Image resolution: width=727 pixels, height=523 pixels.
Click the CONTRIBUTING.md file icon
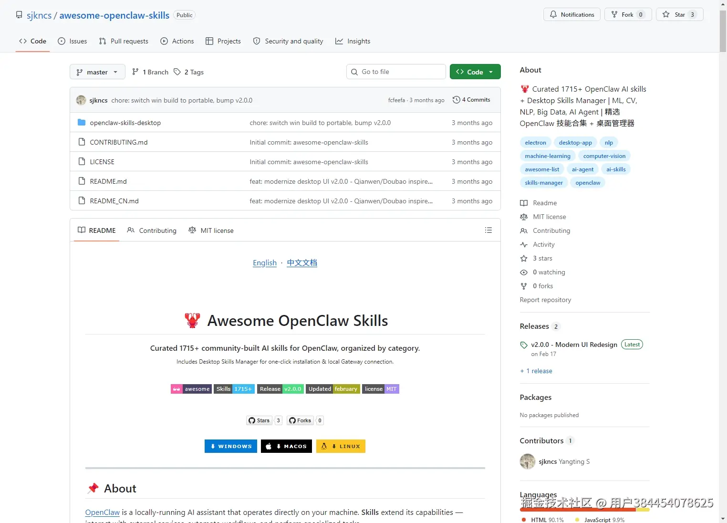coord(82,142)
